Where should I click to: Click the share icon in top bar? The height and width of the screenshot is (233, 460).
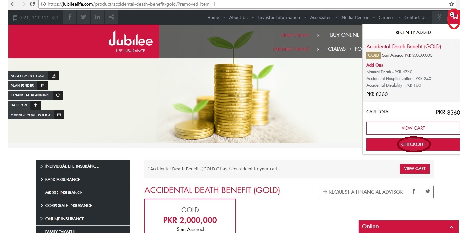pyautogui.click(x=111, y=17)
